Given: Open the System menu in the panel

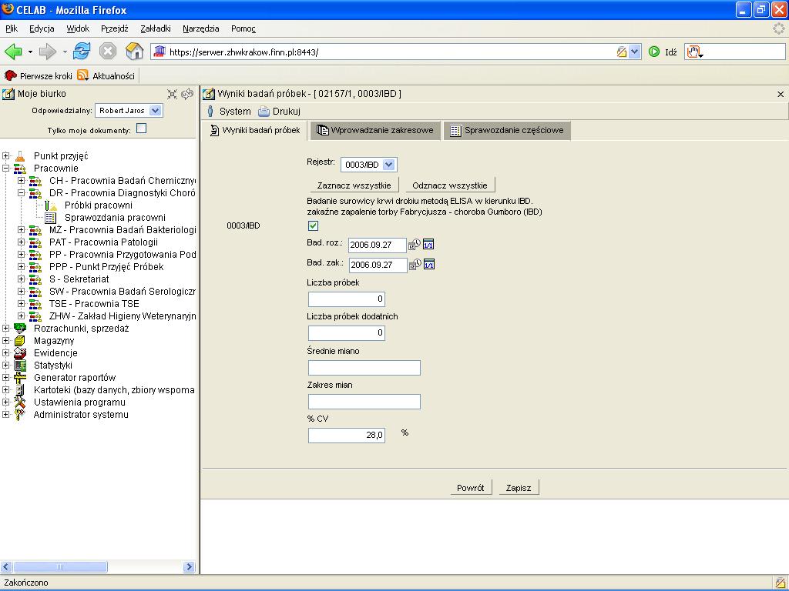Looking at the screenshot, I should click(x=229, y=112).
